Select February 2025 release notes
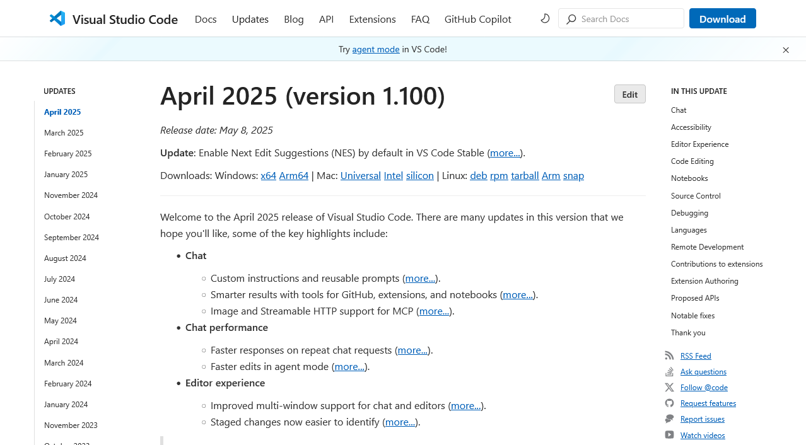Viewport: 806px width, 445px height. point(68,154)
